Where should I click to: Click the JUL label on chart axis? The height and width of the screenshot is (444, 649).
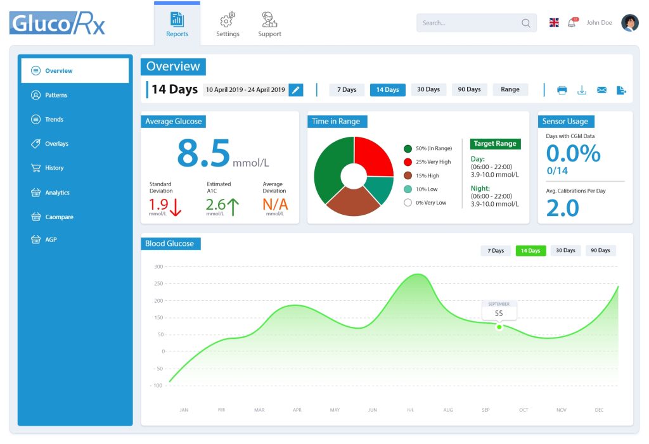[x=410, y=410]
